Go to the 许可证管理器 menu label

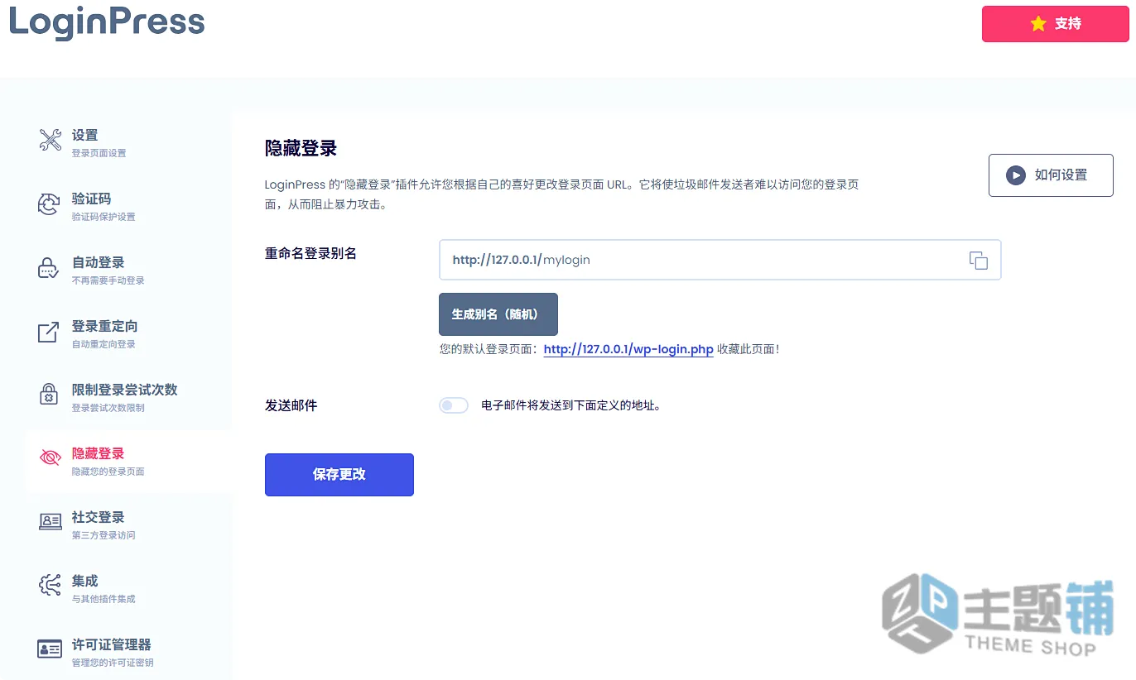(112, 644)
